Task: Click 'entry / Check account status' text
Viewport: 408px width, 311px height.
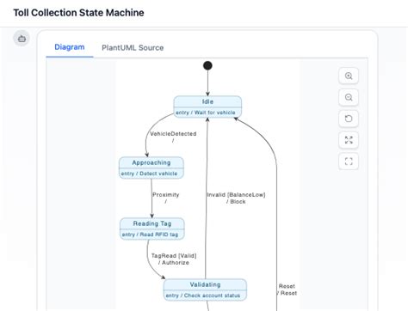Action: tap(203, 296)
